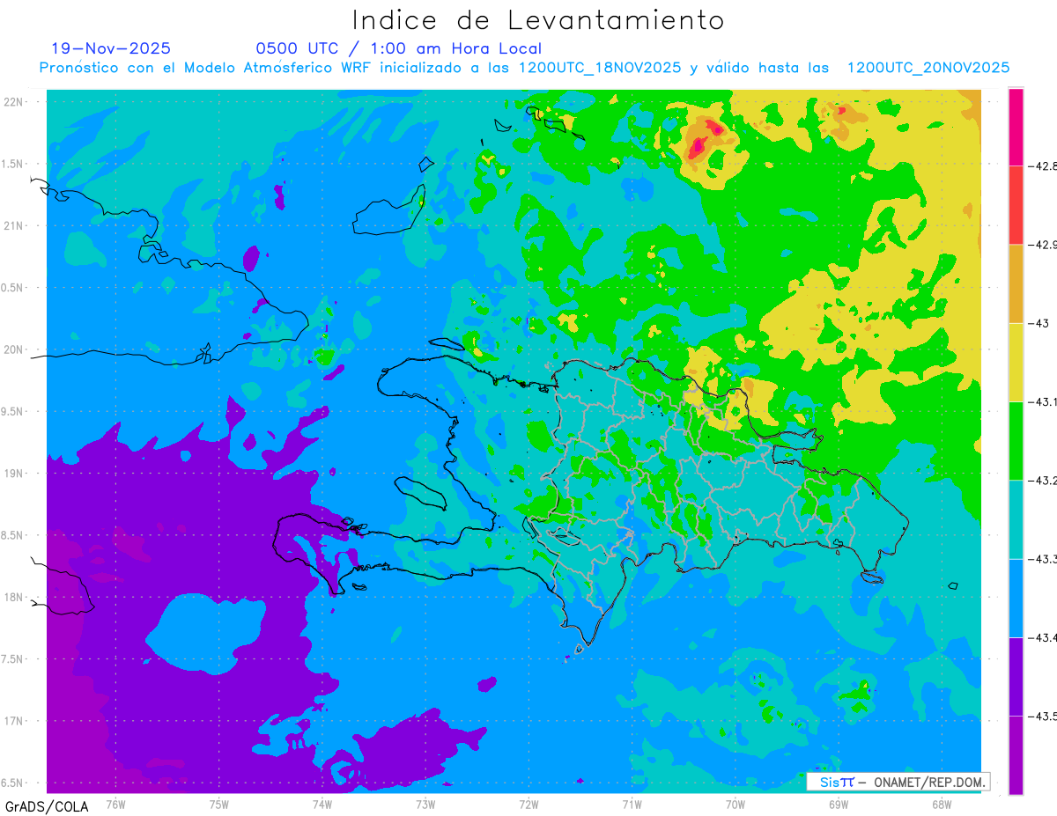Click the '19N' latitude label
This screenshot has height=816, width=1057.
coord(15,474)
